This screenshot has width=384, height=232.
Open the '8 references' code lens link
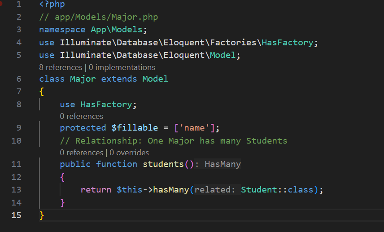pyautogui.click(x=60, y=67)
